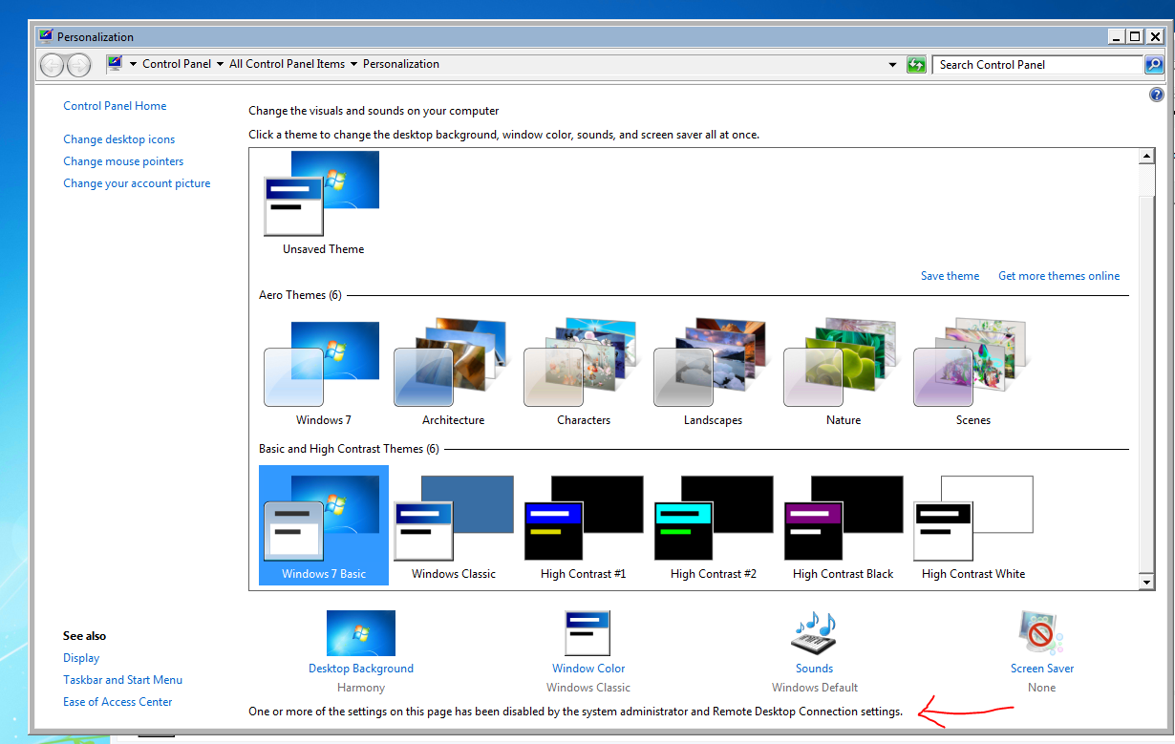The image size is (1175, 744).
Task: Click the None screen saver label
Action: 1042,688
